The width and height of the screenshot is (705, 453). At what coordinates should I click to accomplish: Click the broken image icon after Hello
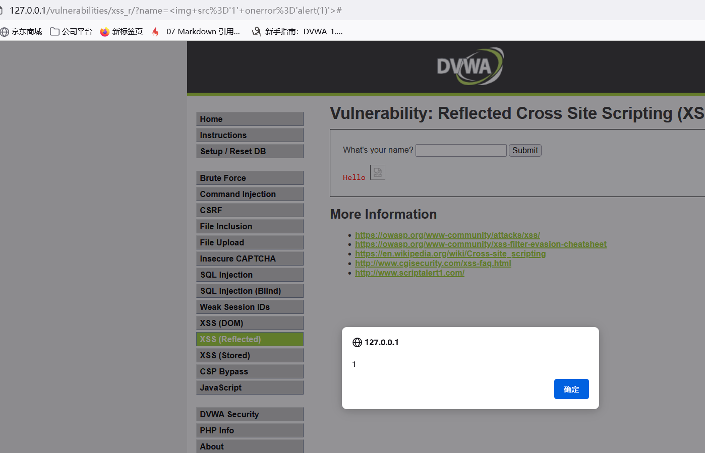(x=378, y=172)
